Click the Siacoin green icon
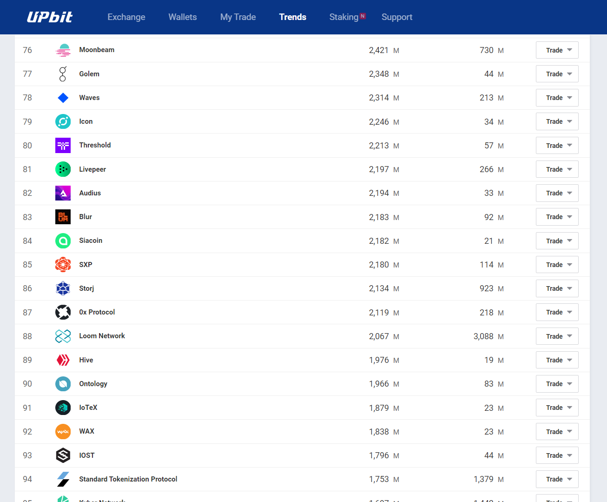Screen dimensions: 607x502 63,241
